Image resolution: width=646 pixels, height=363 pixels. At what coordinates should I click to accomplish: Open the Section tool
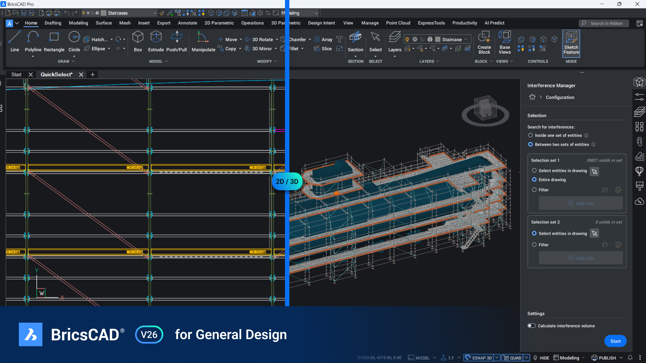pyautogui.click(x=355, y=40)
